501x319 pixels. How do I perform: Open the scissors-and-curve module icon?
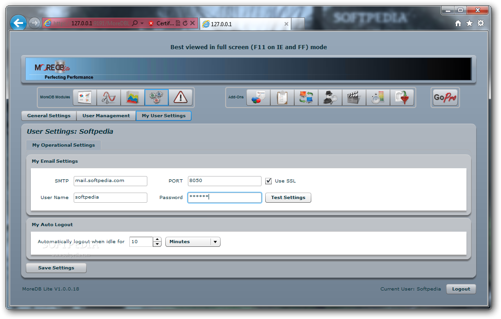coord(109,97)
